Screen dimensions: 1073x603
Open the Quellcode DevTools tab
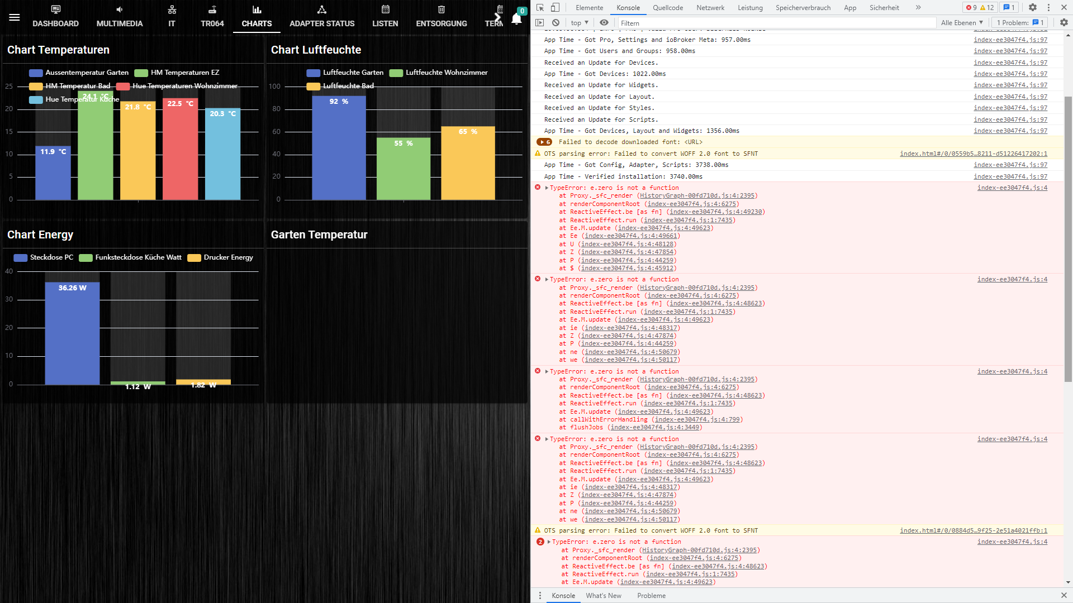point(668,7)
